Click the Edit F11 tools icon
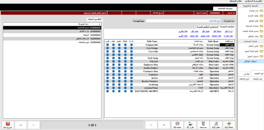Image resolution: width=264 pixels, height=130 pixels. coord(216,124)
